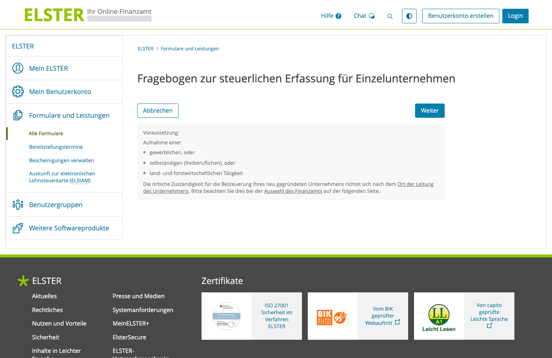Click the Mein ELSTER person icon
The image size is (552, 358).
click(x=18, y=68)
